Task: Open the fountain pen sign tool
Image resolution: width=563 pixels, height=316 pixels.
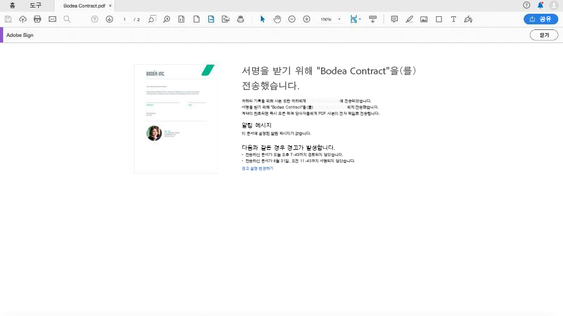Action: coord(468,19)
